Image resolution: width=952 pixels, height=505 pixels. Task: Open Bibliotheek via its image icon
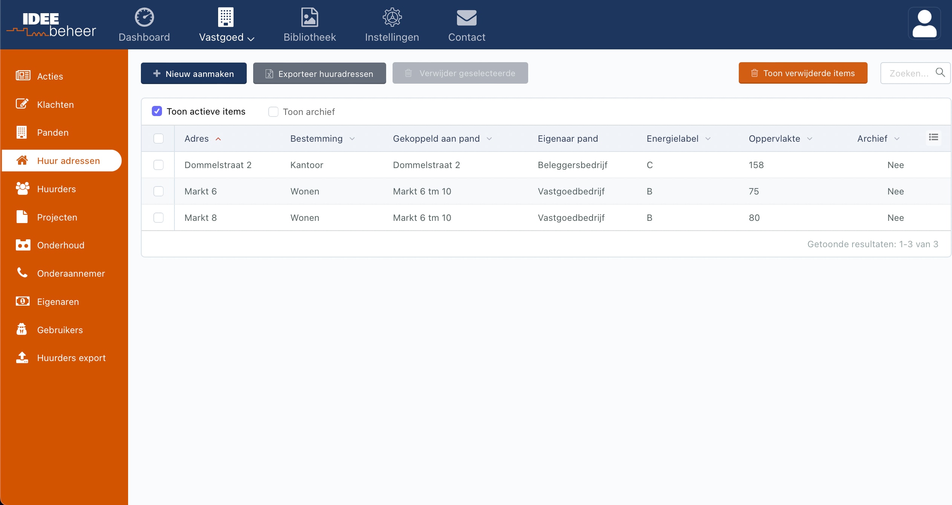coord(309,17)
